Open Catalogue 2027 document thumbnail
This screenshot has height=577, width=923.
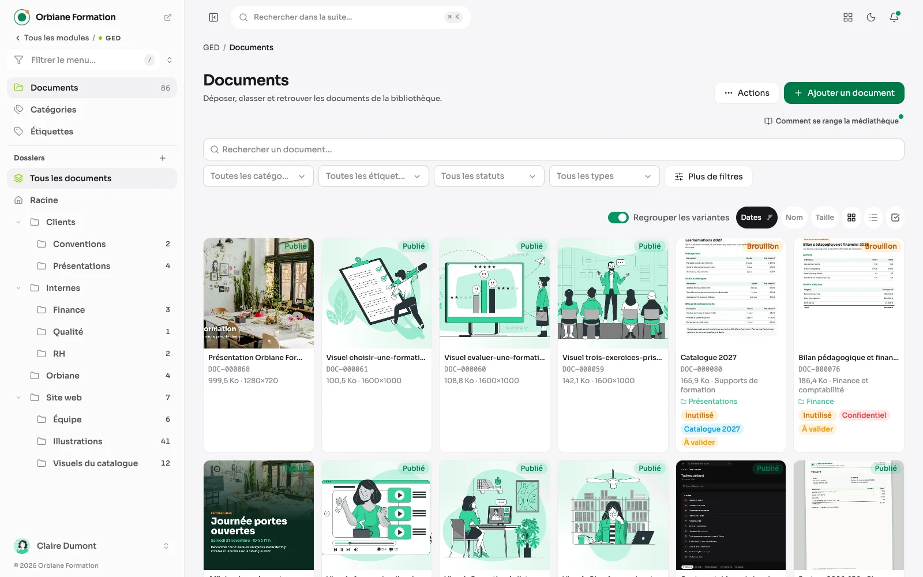coord(731,293)
